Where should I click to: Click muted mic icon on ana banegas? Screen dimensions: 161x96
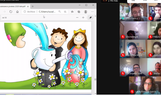(x=123, y=37)
